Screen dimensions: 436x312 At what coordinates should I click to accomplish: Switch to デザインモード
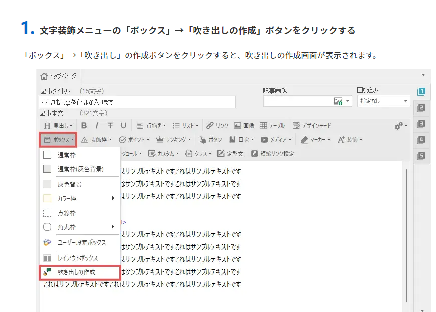(312, 126)
